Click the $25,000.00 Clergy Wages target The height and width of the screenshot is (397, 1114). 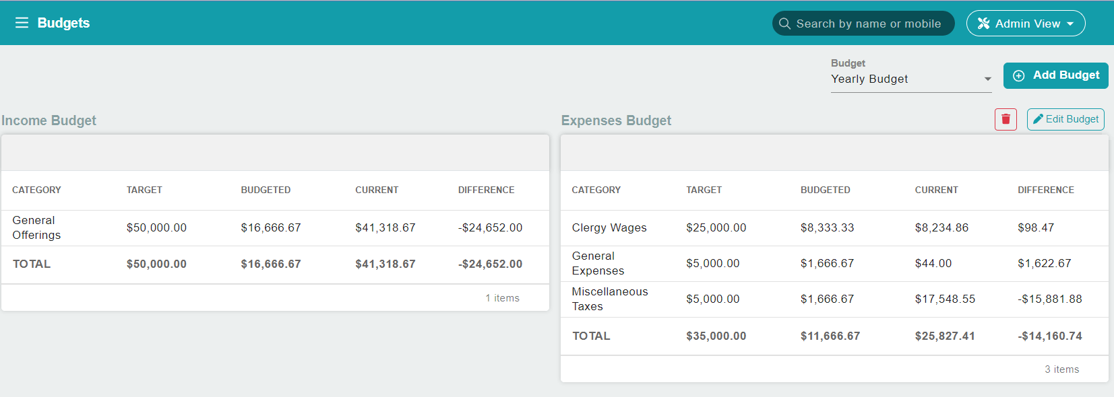coord(716,228)
